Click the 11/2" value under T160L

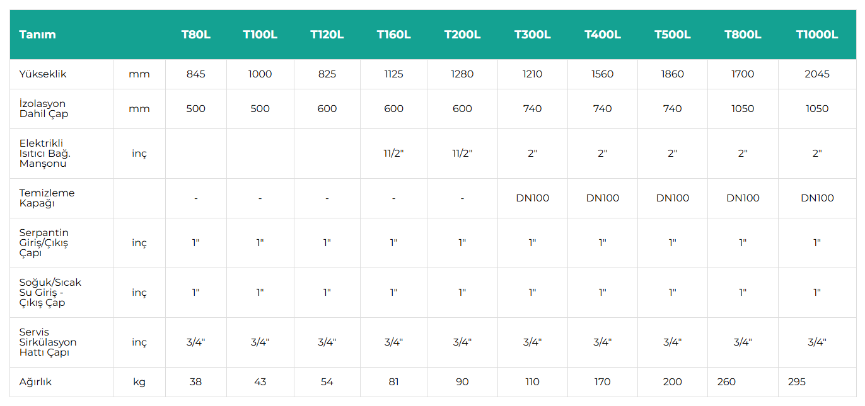(x=393, y=154)
